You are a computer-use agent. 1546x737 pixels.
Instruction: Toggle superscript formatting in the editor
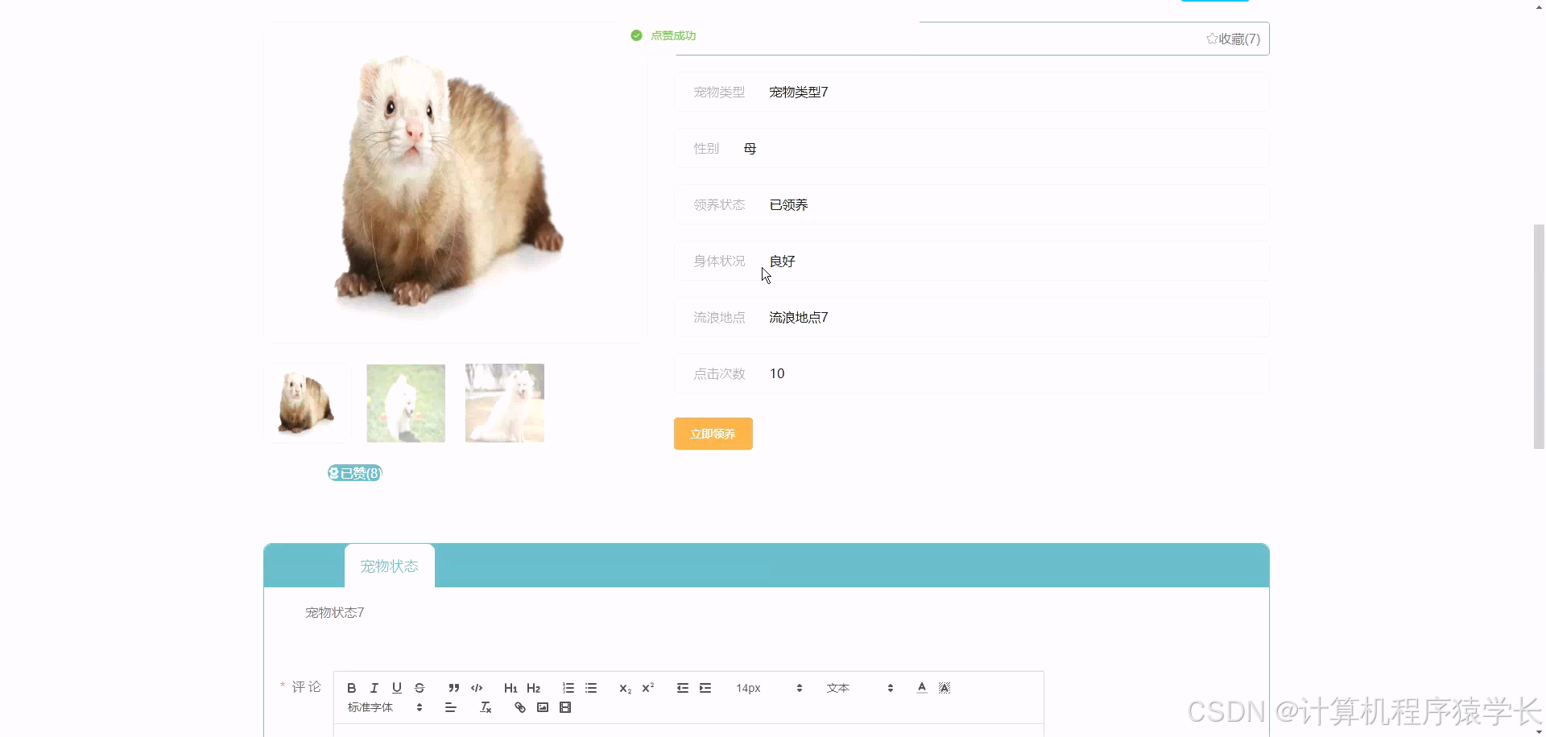(x=648, y=688)
